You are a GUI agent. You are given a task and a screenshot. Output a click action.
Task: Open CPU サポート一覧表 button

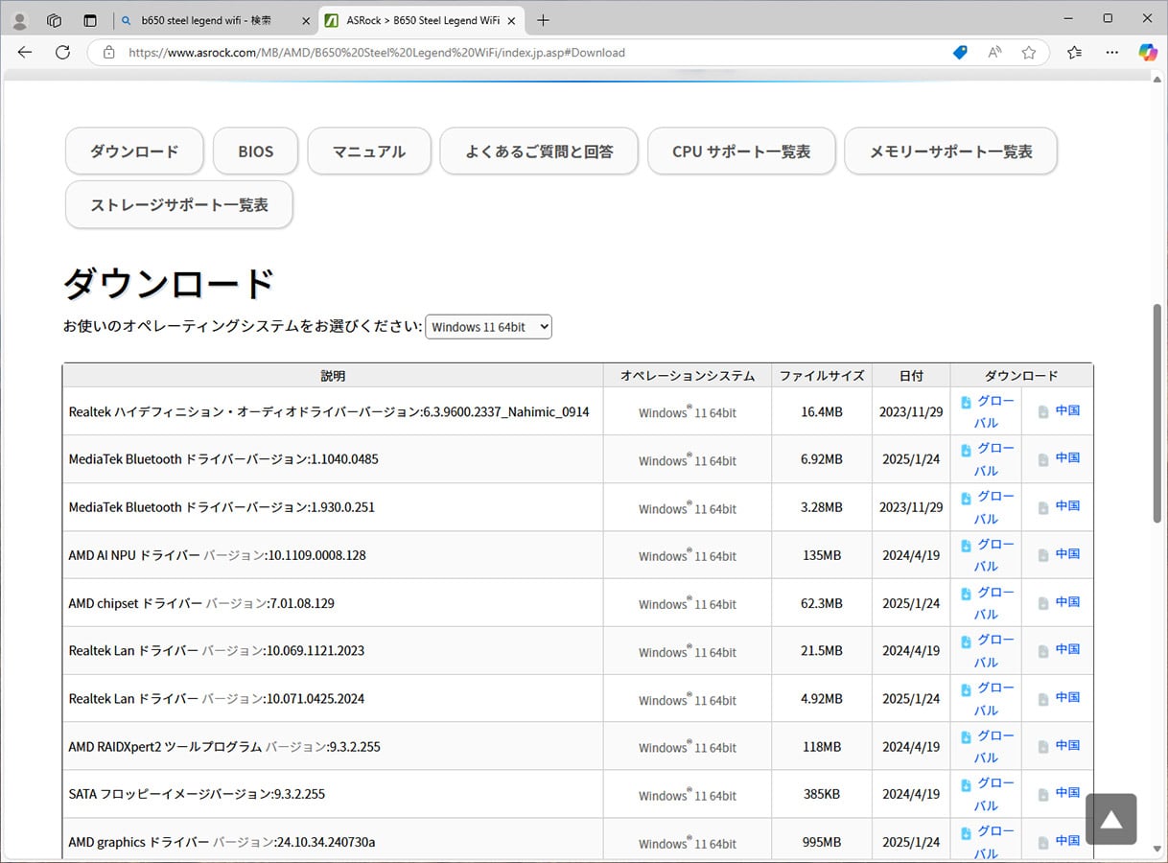741,152
